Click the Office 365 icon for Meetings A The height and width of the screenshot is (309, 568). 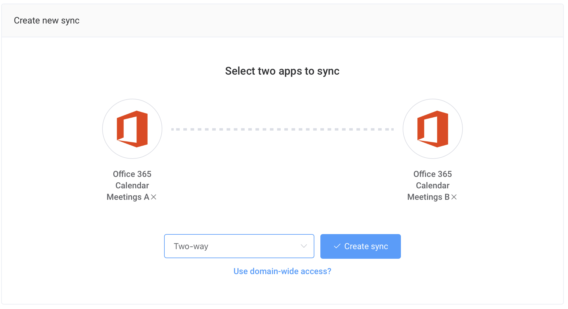tap(132, 129)
